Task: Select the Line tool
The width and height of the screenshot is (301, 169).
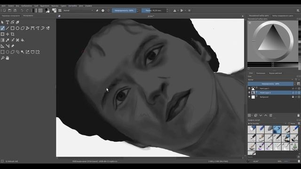Action: pos(8,28)
